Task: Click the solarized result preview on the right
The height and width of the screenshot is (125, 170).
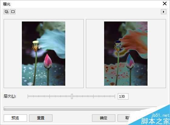Action: (x=126, y=54)
